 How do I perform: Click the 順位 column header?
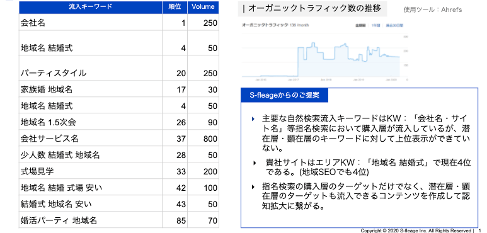[x=175, y=7]
